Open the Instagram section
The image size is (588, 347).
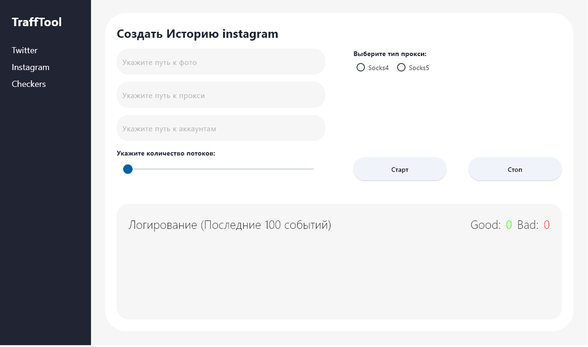coord(30,67)
